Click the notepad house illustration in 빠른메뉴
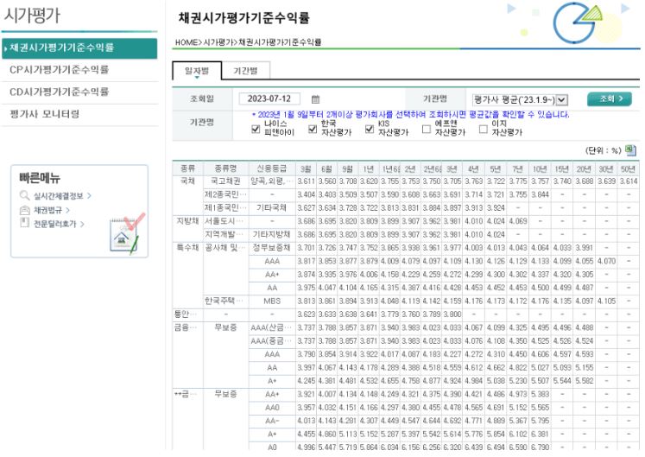Viewport: 645px width, 457px height. [125, 234]
